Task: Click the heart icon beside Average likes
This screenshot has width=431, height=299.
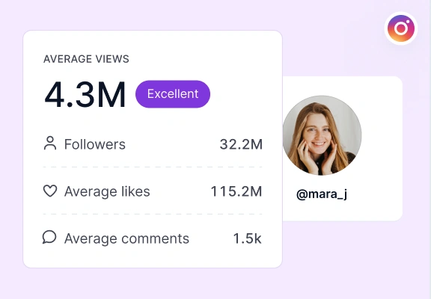Action: tap(50, 191)
